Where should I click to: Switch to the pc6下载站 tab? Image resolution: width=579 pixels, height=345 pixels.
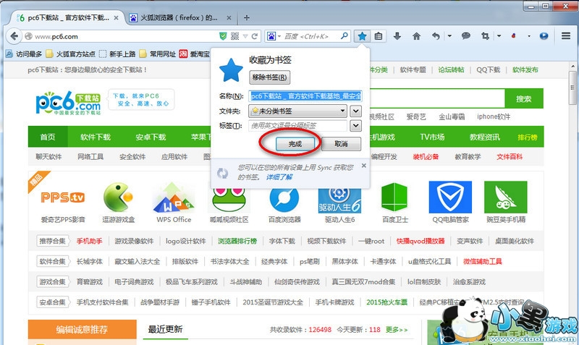pos(68,17)
